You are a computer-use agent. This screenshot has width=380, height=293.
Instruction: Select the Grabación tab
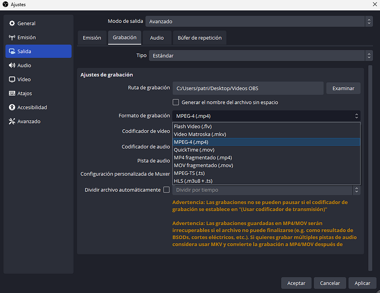pyautogui.click(x=124, y=38)
